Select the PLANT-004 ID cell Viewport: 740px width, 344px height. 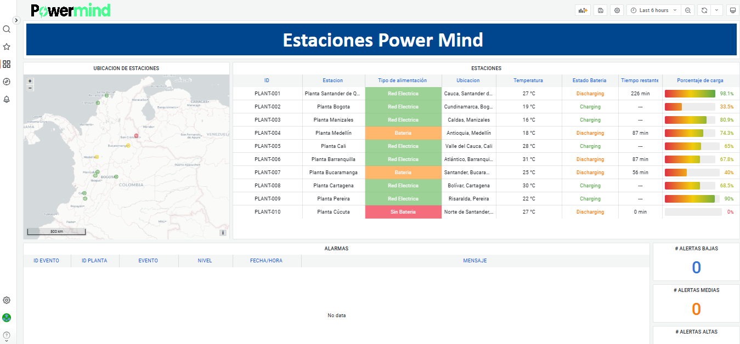[267, 133]
